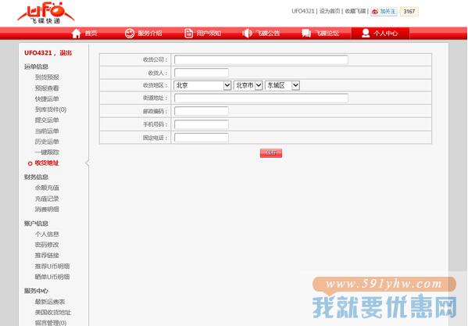
Task: Click the 邮政编码 postal code field
Action: 201,111
